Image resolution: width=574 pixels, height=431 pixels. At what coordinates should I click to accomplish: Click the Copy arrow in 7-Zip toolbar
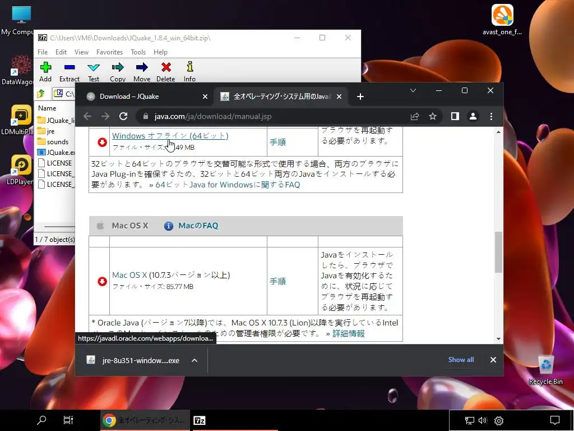(118, 72)
